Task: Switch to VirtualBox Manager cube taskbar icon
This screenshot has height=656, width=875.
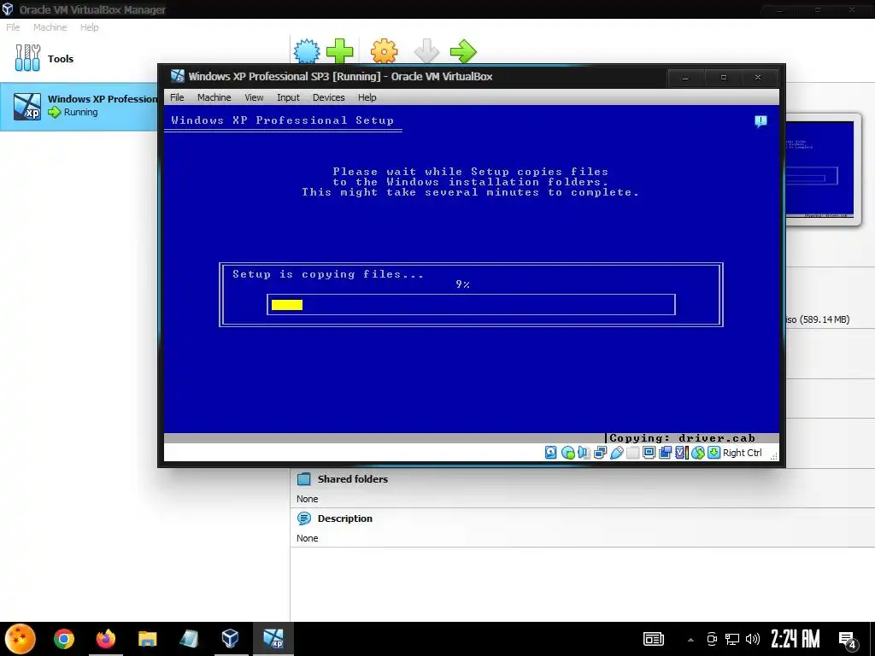Action: [230, 639]
